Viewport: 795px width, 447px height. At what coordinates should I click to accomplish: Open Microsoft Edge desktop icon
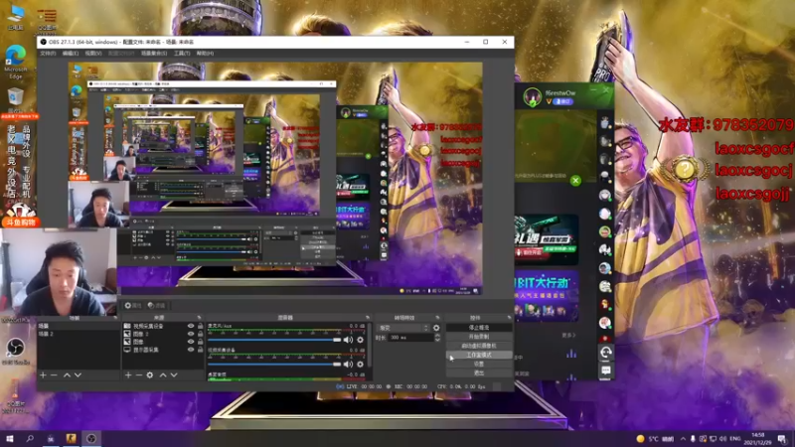coord(16,62)
